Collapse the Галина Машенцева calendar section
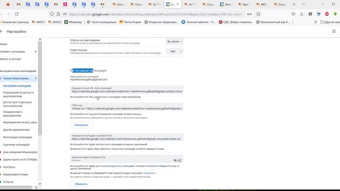Image resolution: width=340 pixels, height=191 pixels. click(36, 78)
